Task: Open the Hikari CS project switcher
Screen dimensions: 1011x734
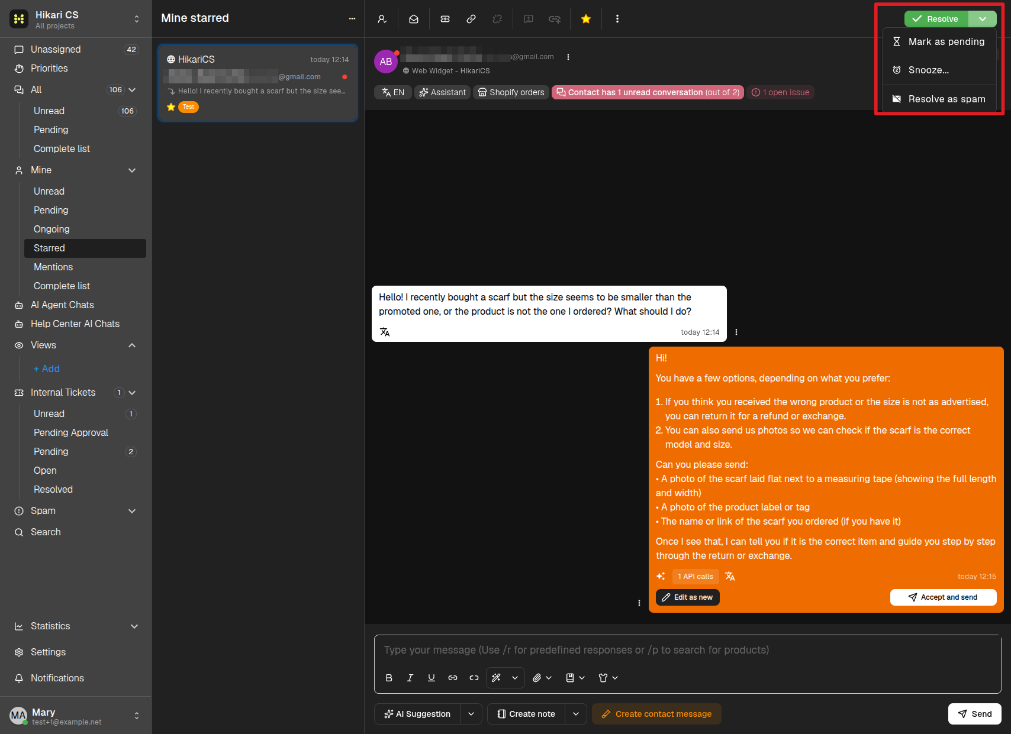Action: 75,19
